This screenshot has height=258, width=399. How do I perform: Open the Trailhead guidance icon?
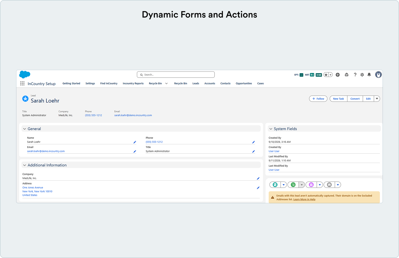[x=347, y=75]
